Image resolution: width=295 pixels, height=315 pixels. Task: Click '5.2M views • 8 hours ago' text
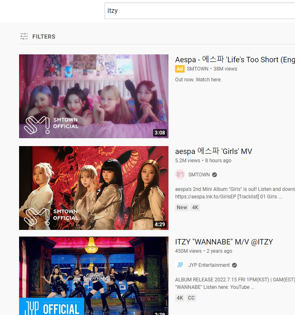click(x=203, y=161)
